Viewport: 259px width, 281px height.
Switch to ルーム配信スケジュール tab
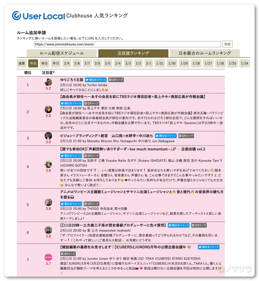(61, 53)
